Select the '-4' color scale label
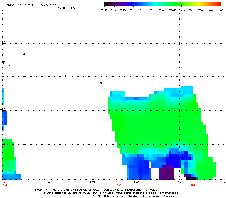This screenshot has width=226, height=198. coord(142,10)
